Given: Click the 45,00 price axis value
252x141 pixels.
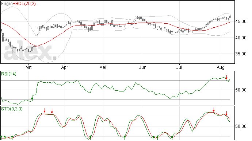Looking at the screenshot, I should pyautogui.click(x=241, y=21).
